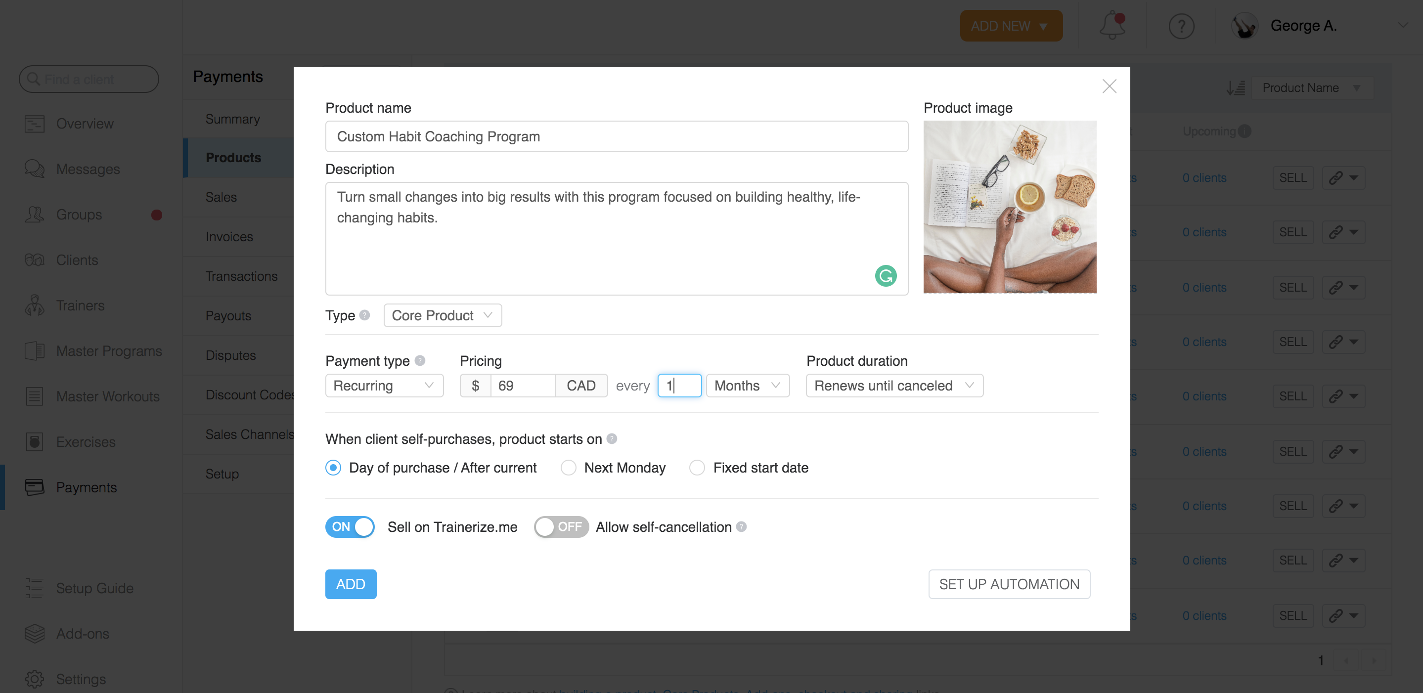Click the Grammarly icon in description box
The image size is (1423, 693).
(x=885, y=275)
